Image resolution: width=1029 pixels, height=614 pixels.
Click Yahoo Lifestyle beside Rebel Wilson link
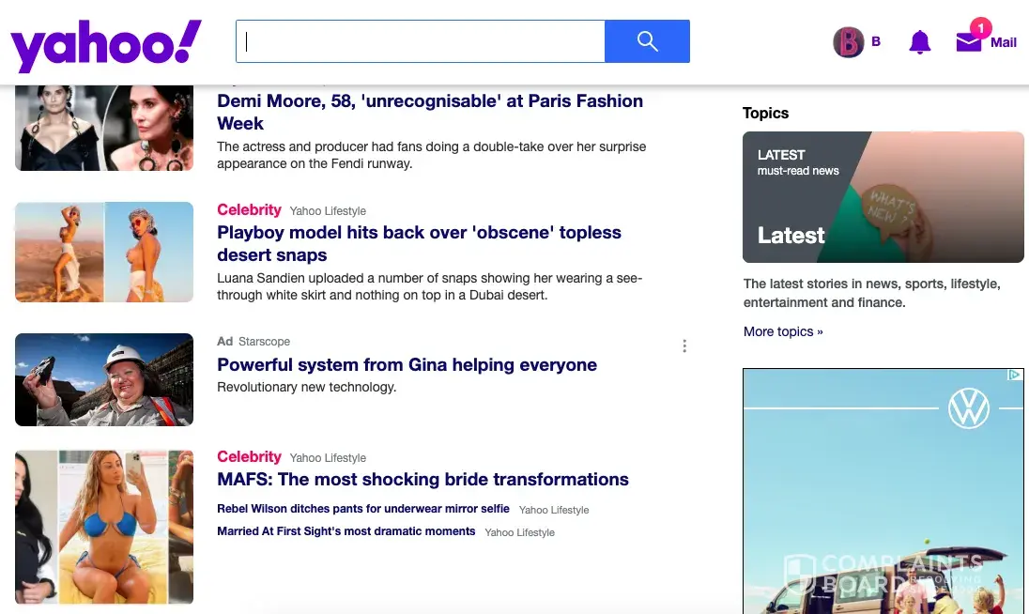point(554,510)
